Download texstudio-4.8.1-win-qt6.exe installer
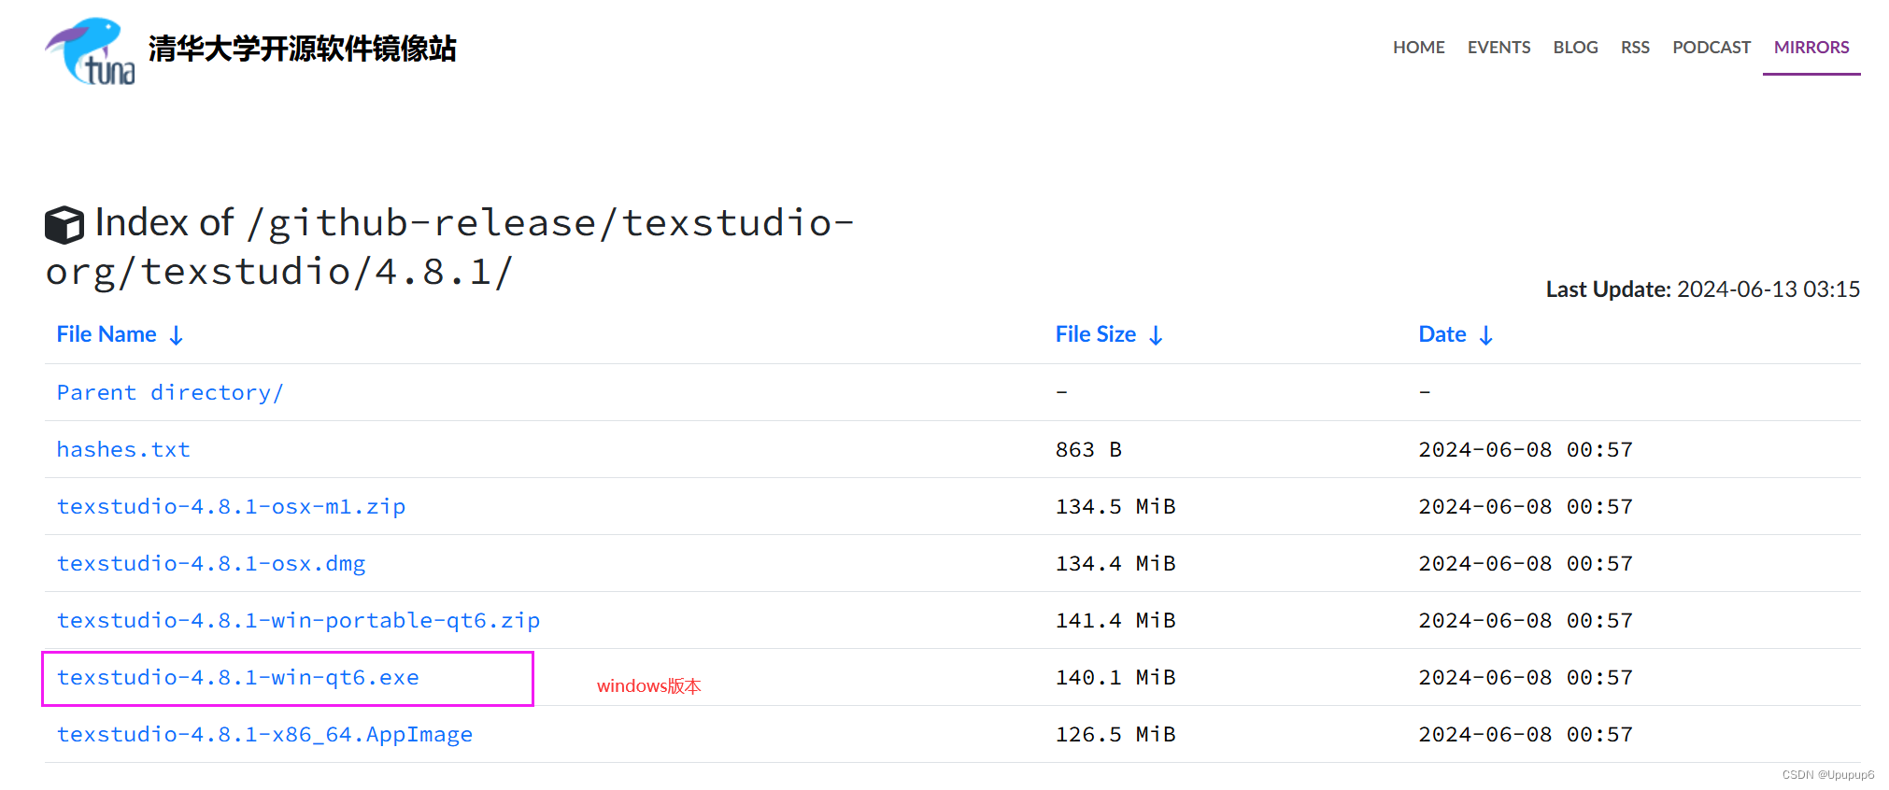The width and height of the screenshot is (1889, 790). point(237,677)
